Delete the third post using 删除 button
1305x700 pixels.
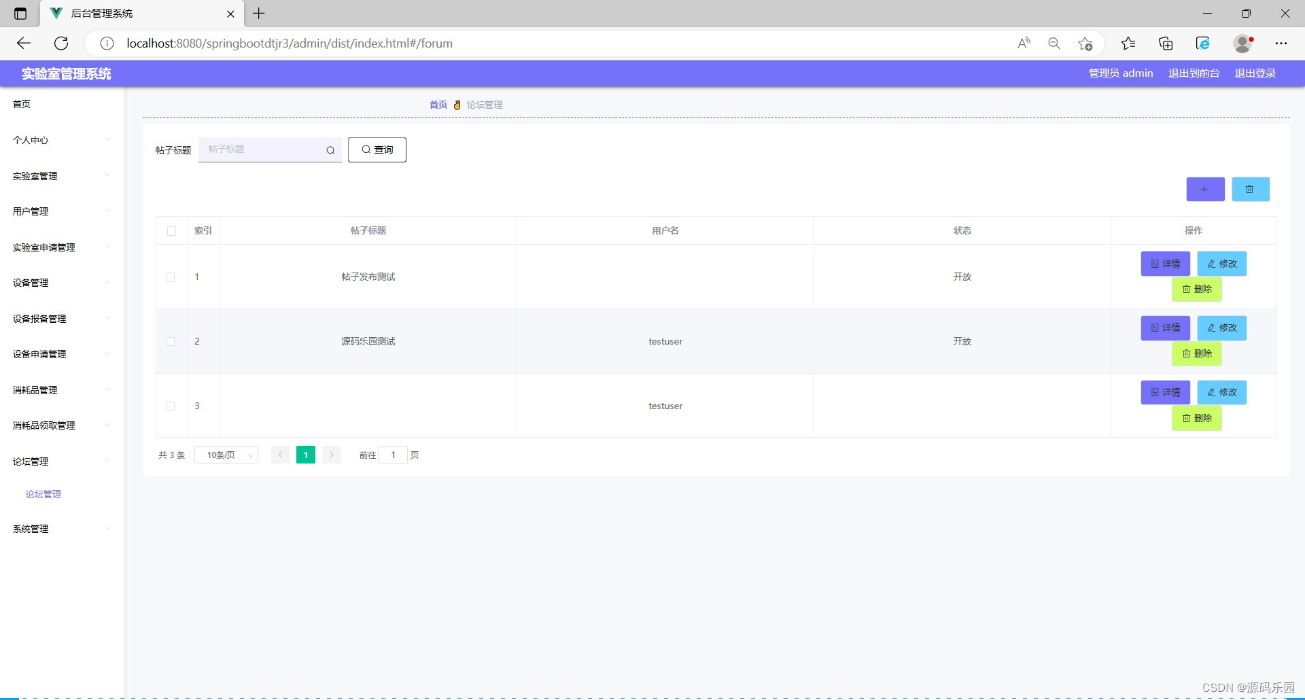1196,418
